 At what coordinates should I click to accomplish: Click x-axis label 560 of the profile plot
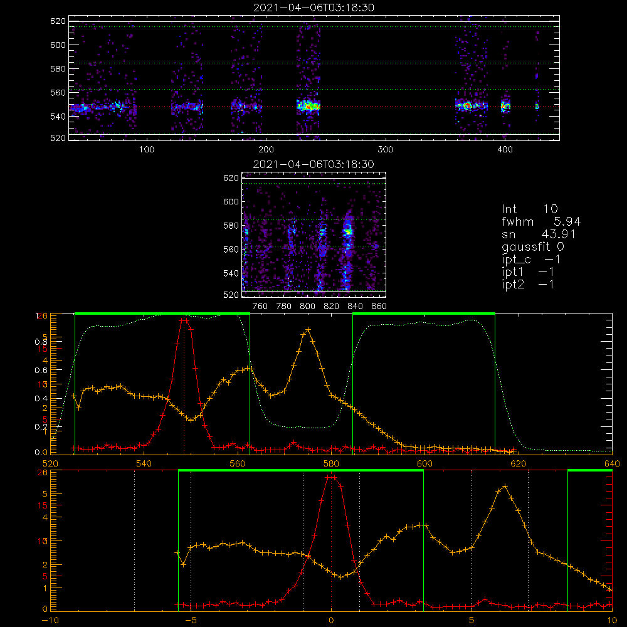[238, 464]
